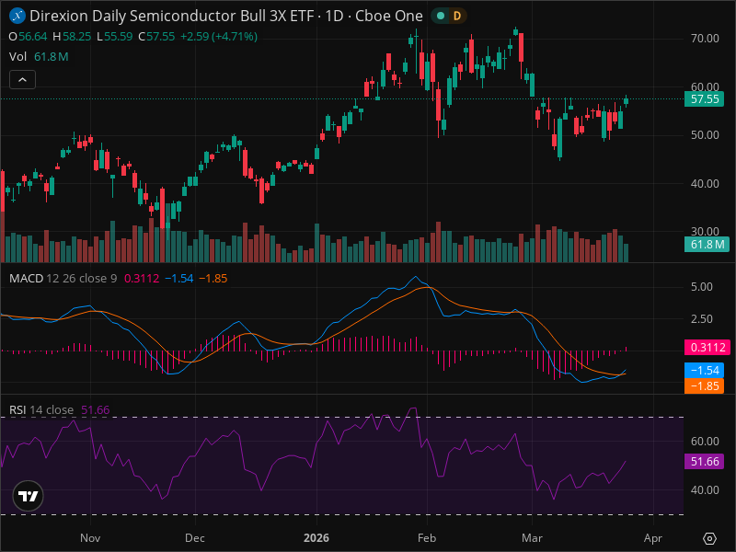Click the 60.00 price axis label in the main chart
This screenshot has width=736, height=552.
[705, 86]
